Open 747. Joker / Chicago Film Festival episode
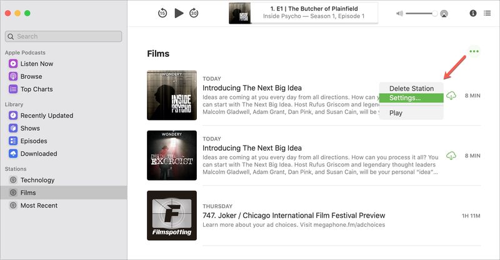This screenshot has width=500, height=260. coord(294,216)
